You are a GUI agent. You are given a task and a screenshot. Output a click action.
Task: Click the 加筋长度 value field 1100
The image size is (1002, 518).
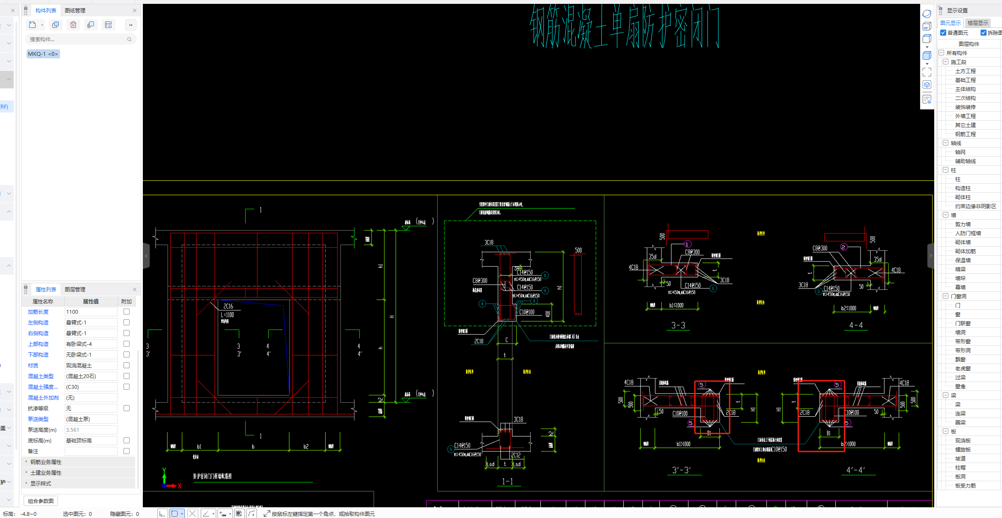tap(91, 312)
